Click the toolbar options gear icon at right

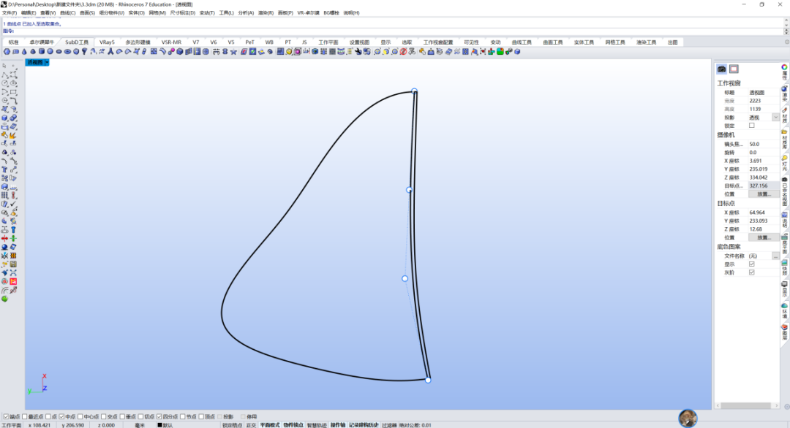point(786,43)
